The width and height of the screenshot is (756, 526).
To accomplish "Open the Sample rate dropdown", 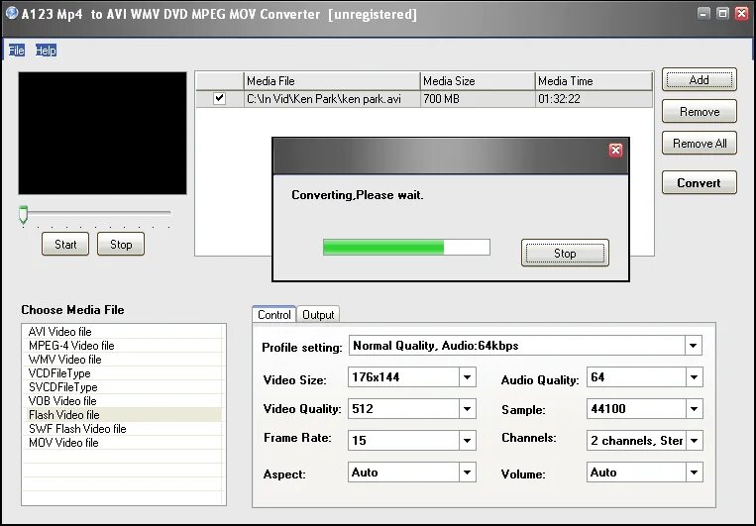I will (694, 409).
